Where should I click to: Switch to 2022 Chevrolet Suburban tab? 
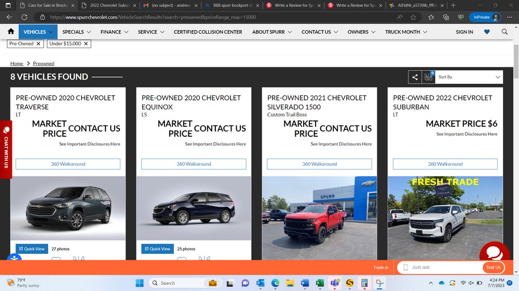(x=108, y=5)
